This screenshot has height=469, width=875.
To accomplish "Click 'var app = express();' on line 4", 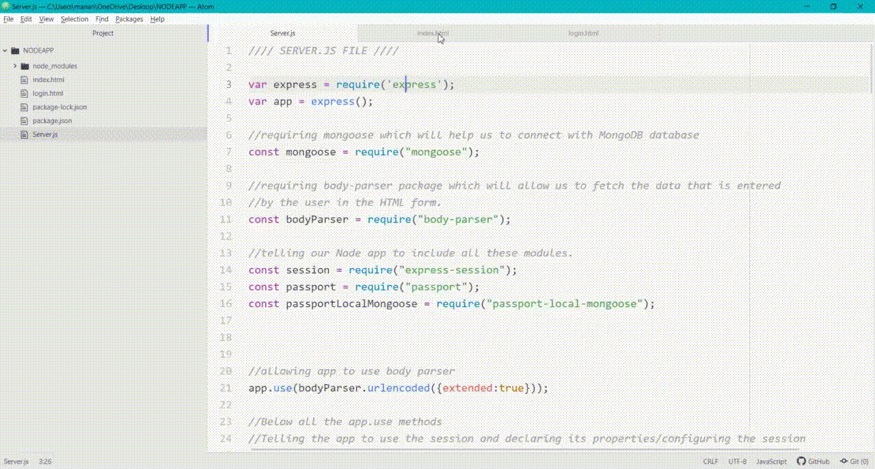I will click(311, 101).
